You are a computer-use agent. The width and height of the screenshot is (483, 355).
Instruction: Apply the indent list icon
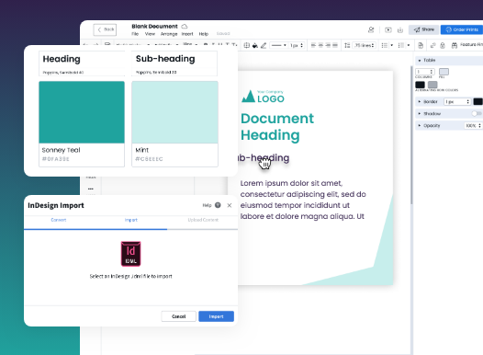[400, 45]
